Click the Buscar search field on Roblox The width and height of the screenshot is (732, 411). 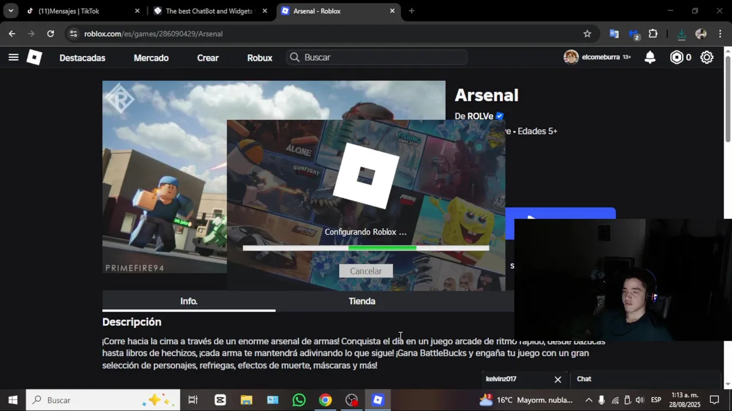pos(377,57)
